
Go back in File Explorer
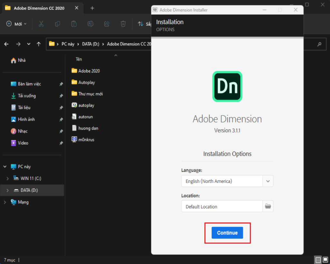click(x=6, y=44)
